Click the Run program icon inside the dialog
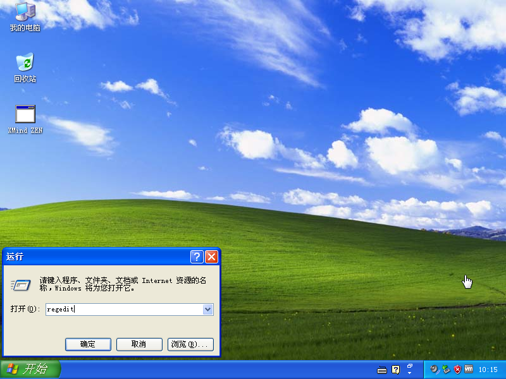Screen dimensions: 506x379 point(21,285)
